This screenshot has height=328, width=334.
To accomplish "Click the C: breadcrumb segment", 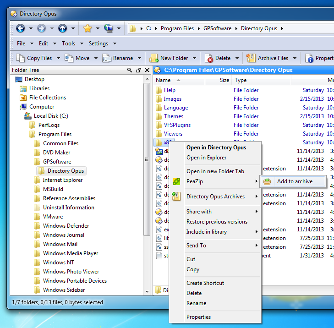I will tap(148, 28).
